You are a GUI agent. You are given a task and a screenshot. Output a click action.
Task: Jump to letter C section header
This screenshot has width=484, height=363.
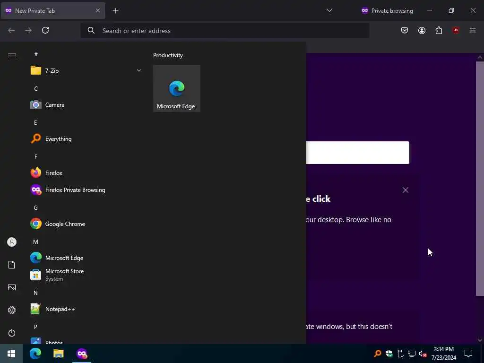pos(36,89)
